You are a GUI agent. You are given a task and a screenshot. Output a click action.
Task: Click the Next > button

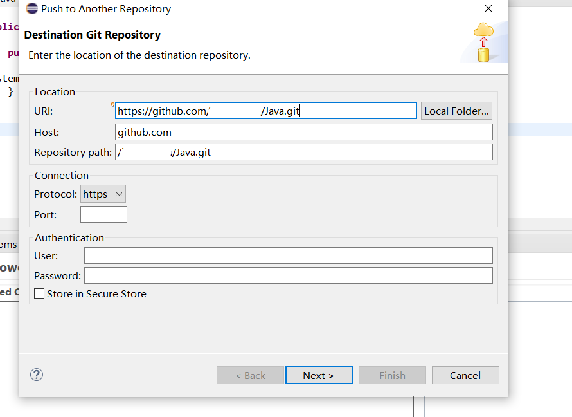point(319,375)
